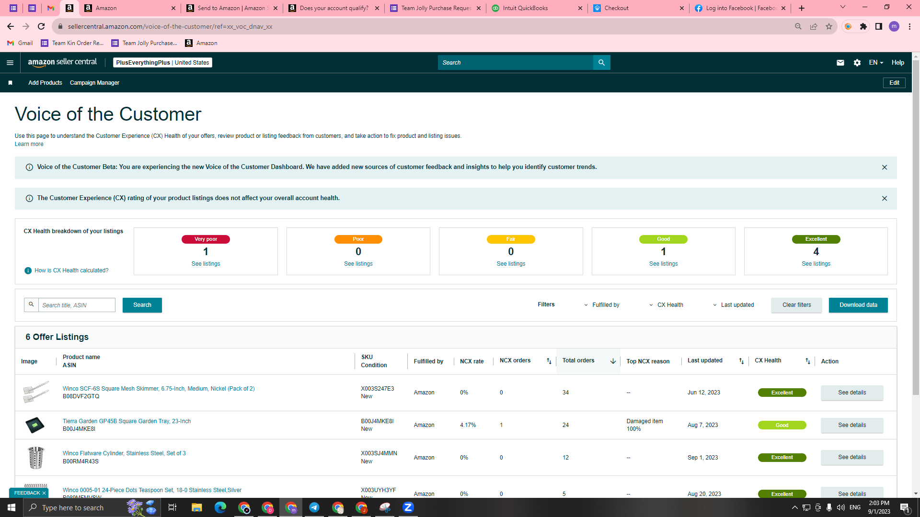Click the Seller Central top Search field
The width and height of the screenshot is (920, 517).
pyautogui.click(x=515, y=63)
